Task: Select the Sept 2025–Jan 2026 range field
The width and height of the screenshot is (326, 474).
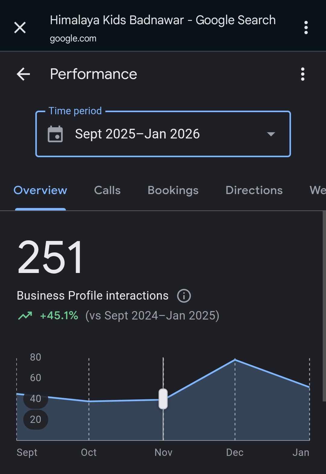Action: 137,134
